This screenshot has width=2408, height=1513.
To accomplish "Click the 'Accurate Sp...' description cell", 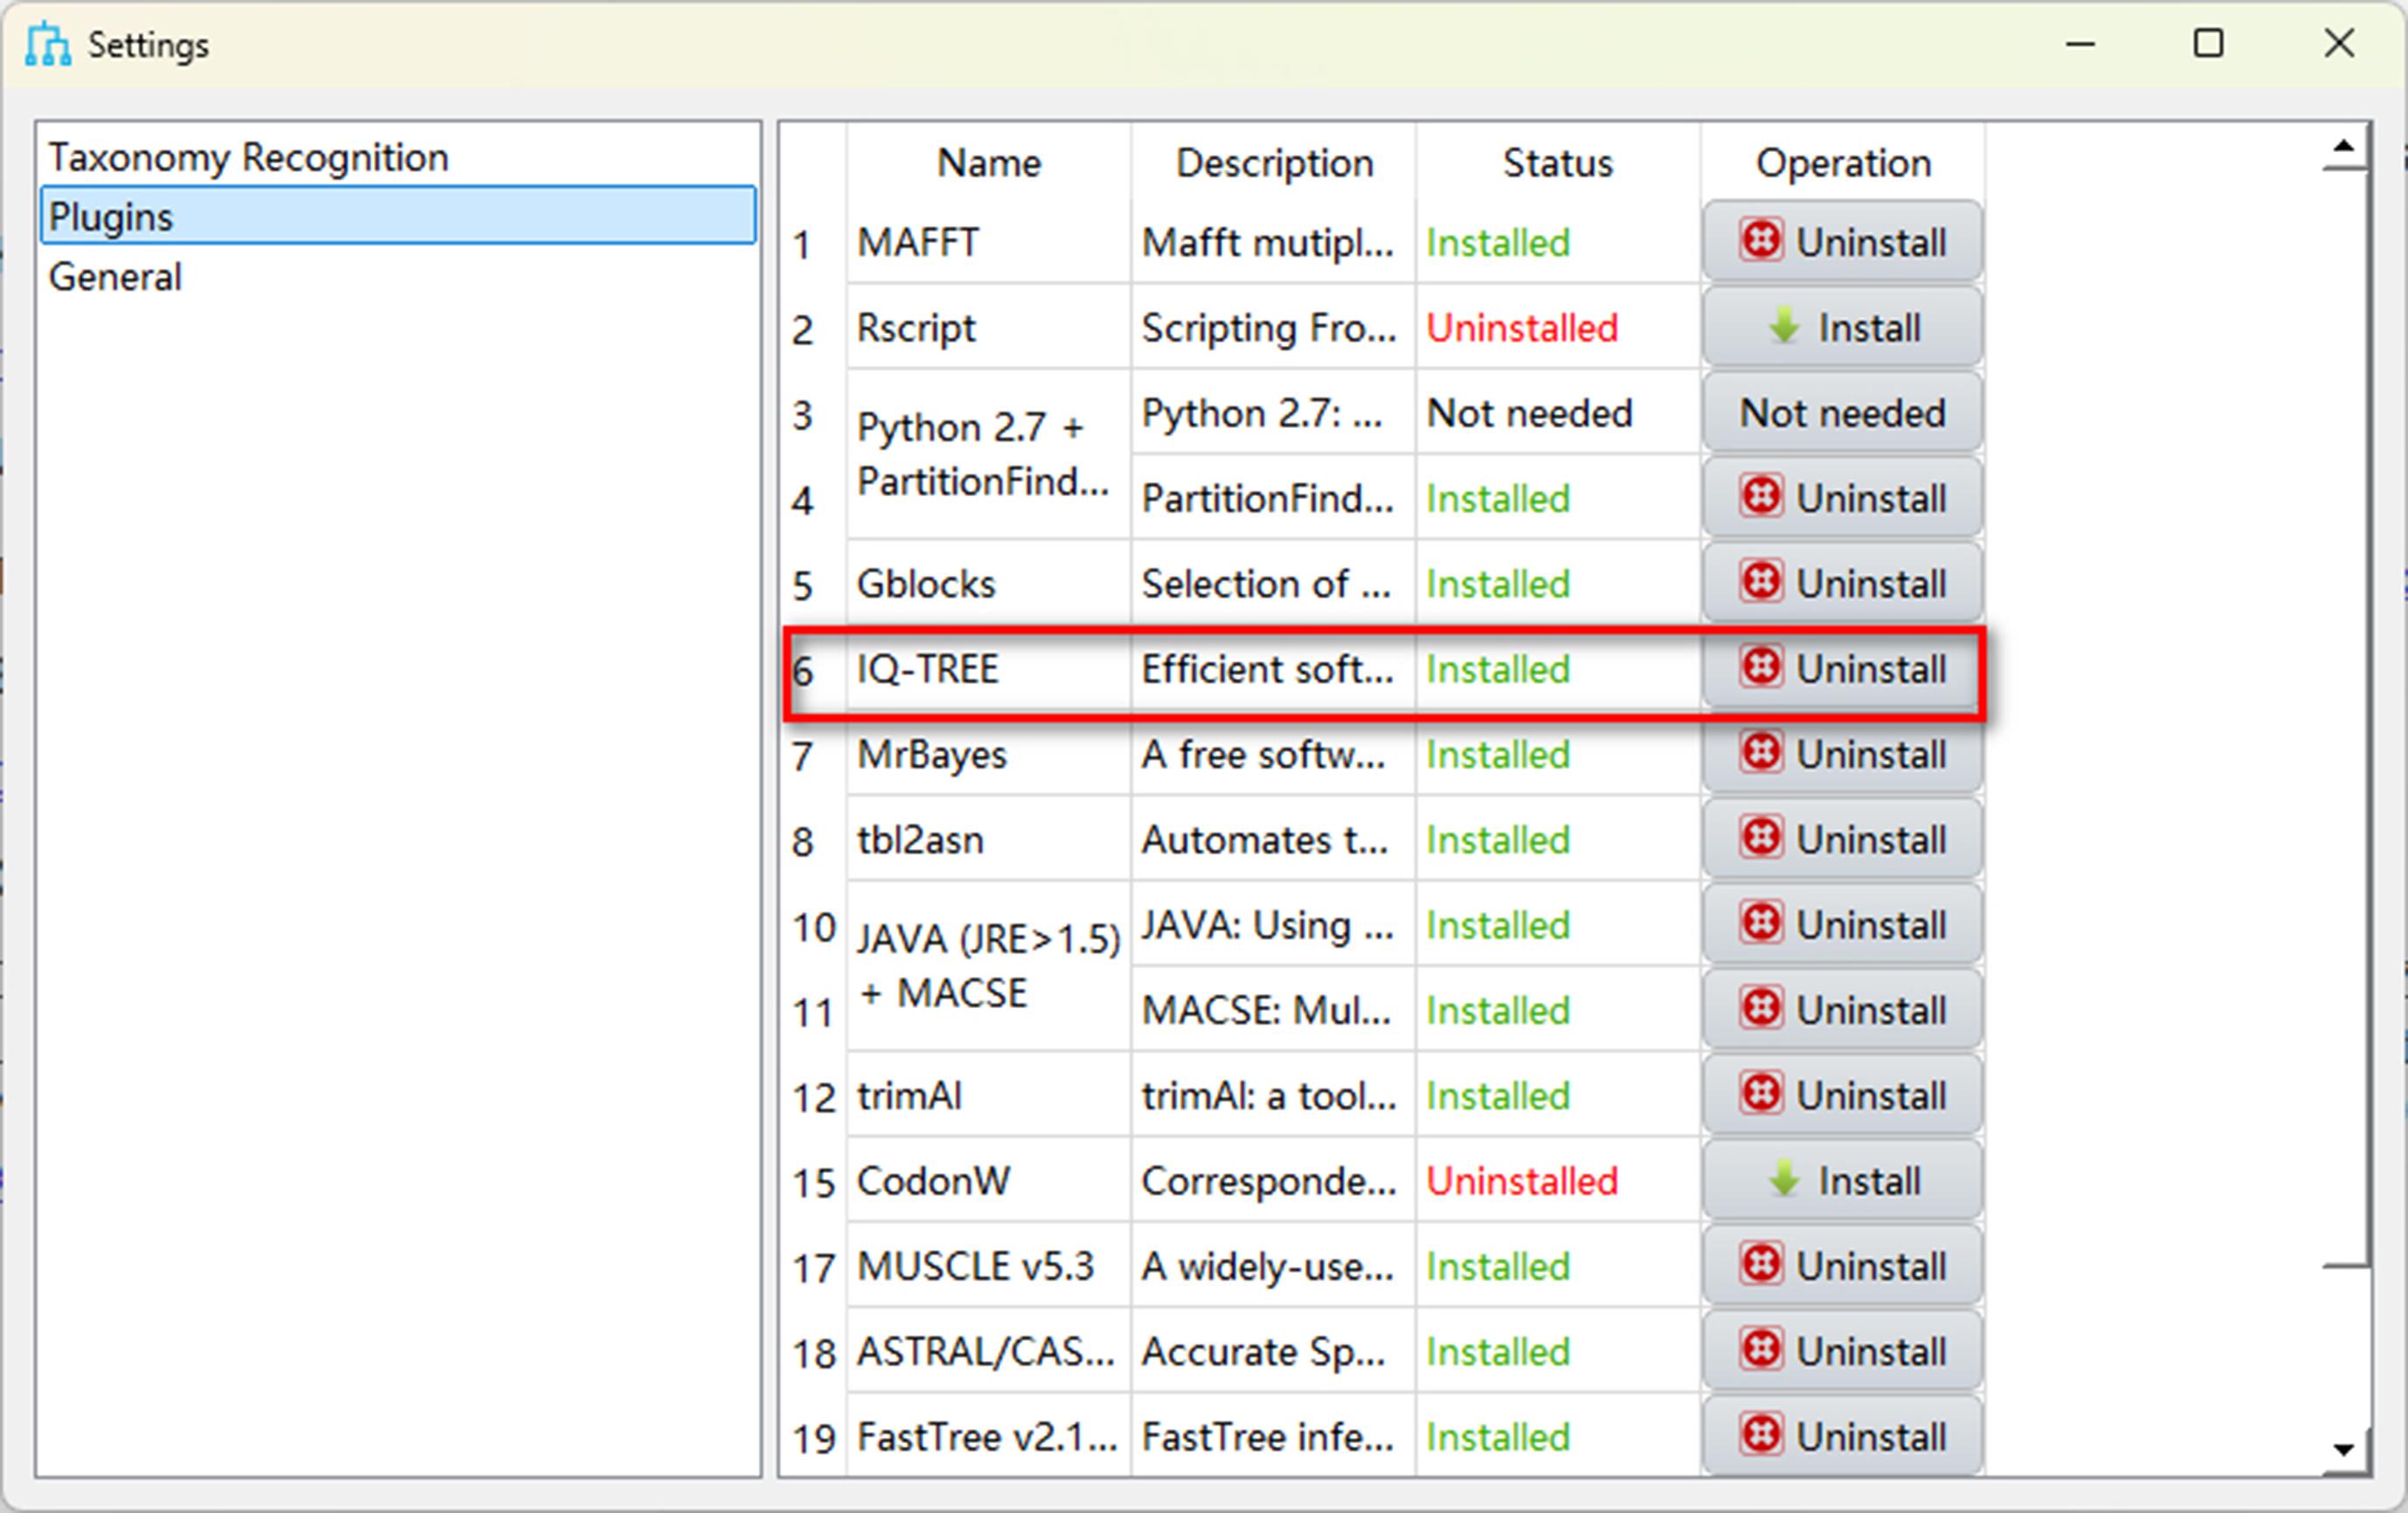I will [1274, 1351].
